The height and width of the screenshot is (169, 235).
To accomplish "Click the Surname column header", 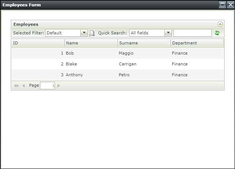I will pos(144,43).
